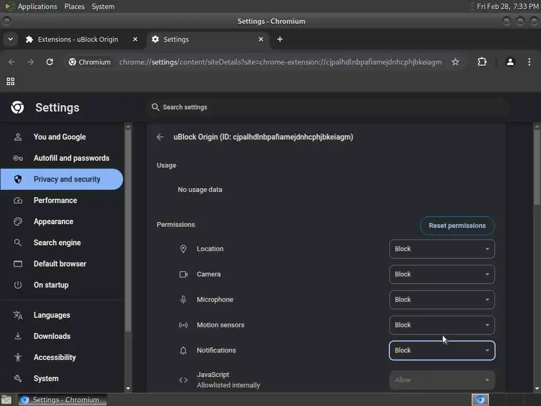Click the Microphone permission icon
This screenshot has height=406, width=541.
click(x=183, y=300)
